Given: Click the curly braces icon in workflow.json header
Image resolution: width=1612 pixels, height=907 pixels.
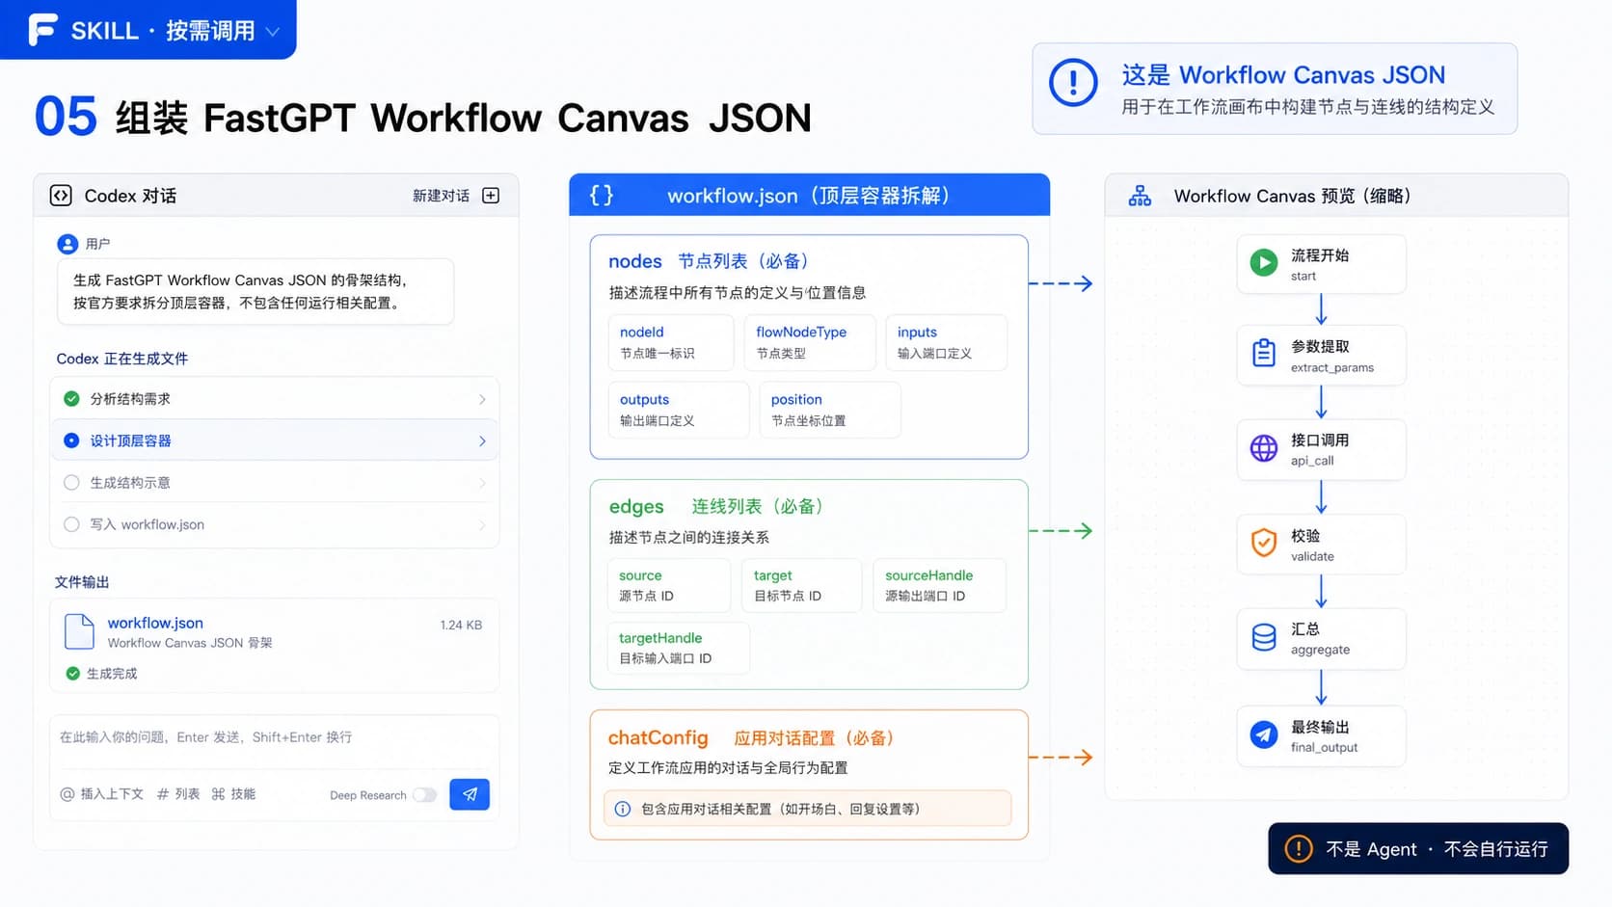Looking at the screenshot, I should (x=602, y=196).
